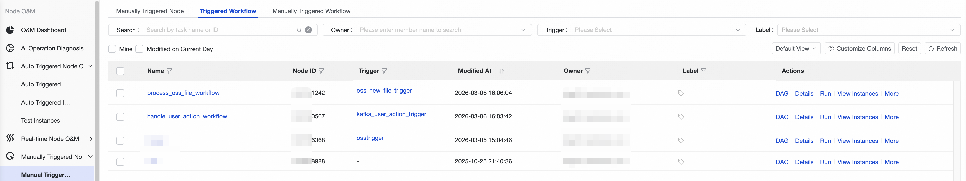
Task: Select the handle_user_action_workflow row checkbox
Action: (120, 117)
